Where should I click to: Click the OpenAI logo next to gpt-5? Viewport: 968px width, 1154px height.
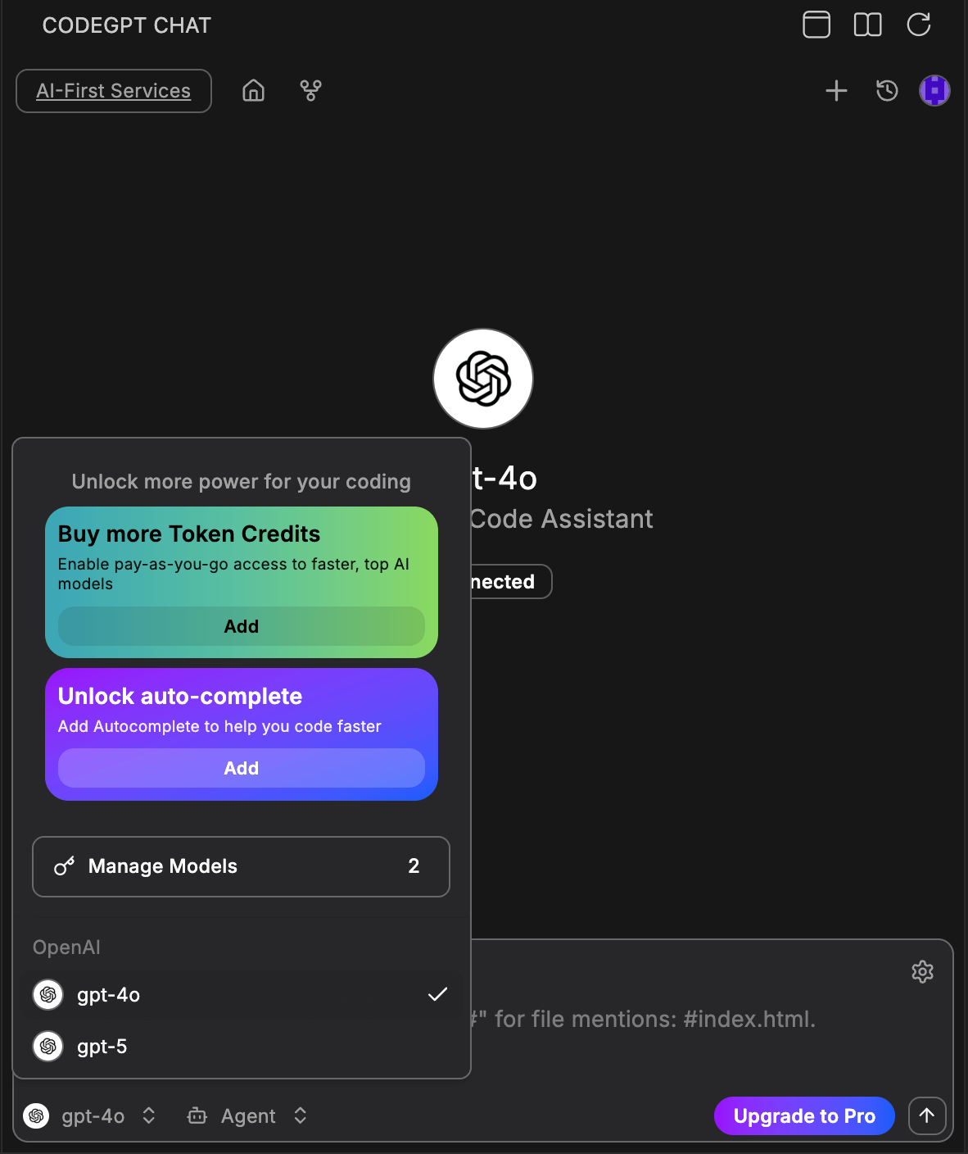pos(47,1047)
